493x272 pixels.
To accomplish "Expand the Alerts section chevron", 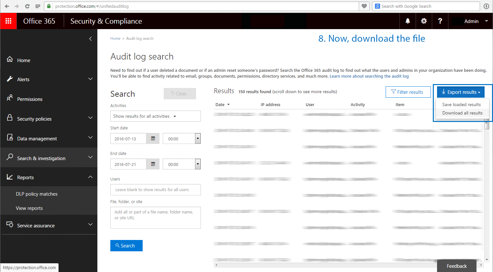I will (x=91, y=79).
